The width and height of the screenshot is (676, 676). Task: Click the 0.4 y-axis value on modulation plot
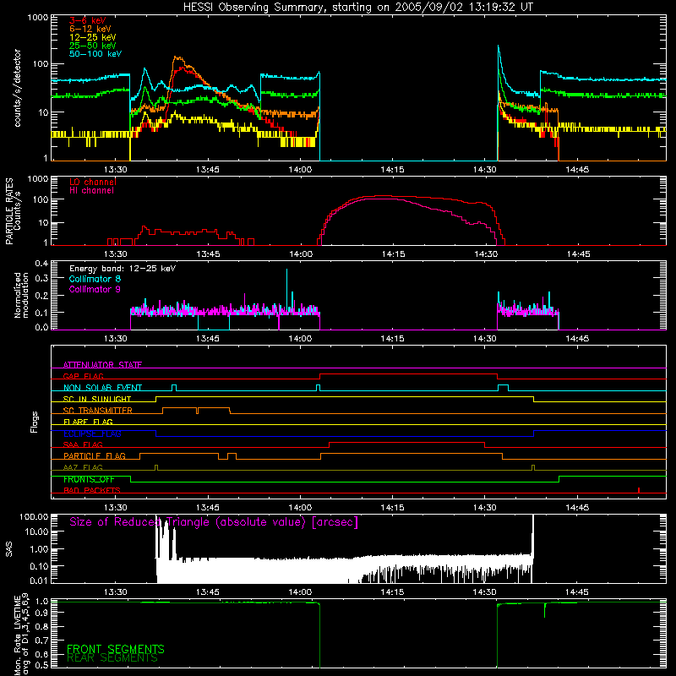[x=41, y=264]
